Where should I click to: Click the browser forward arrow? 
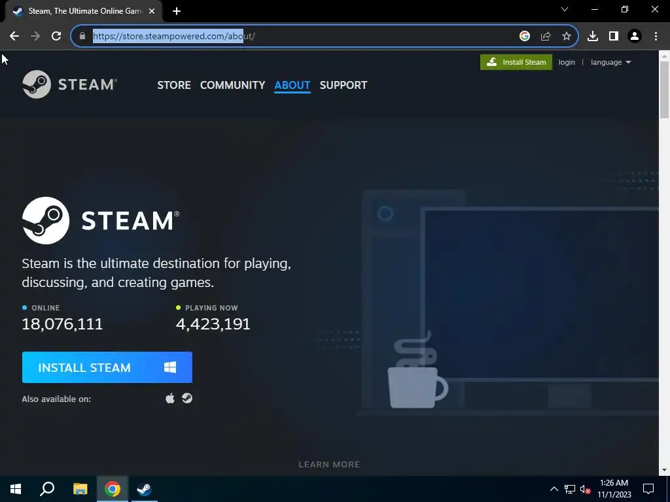click(x=35, y=37)
